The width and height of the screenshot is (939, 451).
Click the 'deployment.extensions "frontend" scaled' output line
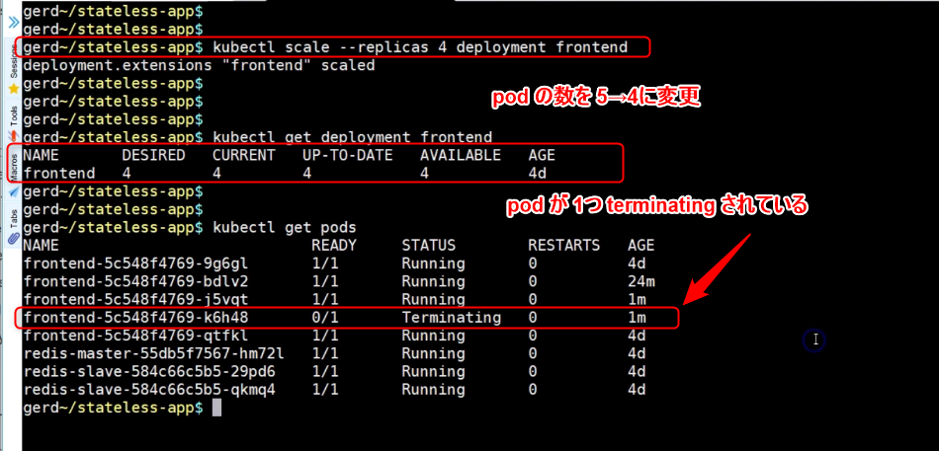199,65
